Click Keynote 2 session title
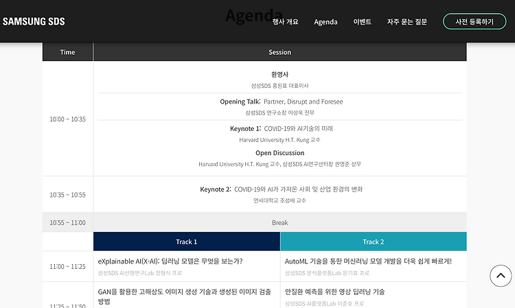This screenshot has width=515, height=308. click(281, 189)
